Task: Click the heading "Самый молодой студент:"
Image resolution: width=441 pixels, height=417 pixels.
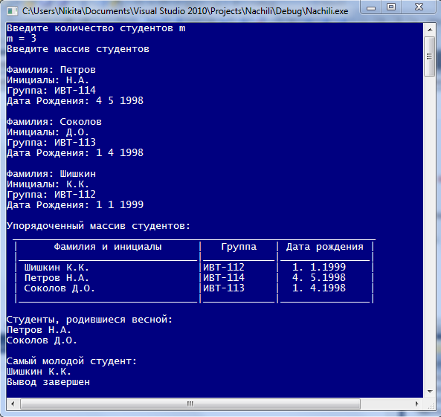Action: (x=71, y=361)
